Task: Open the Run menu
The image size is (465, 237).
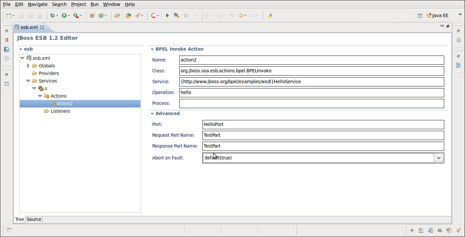Action: [95, 4]
